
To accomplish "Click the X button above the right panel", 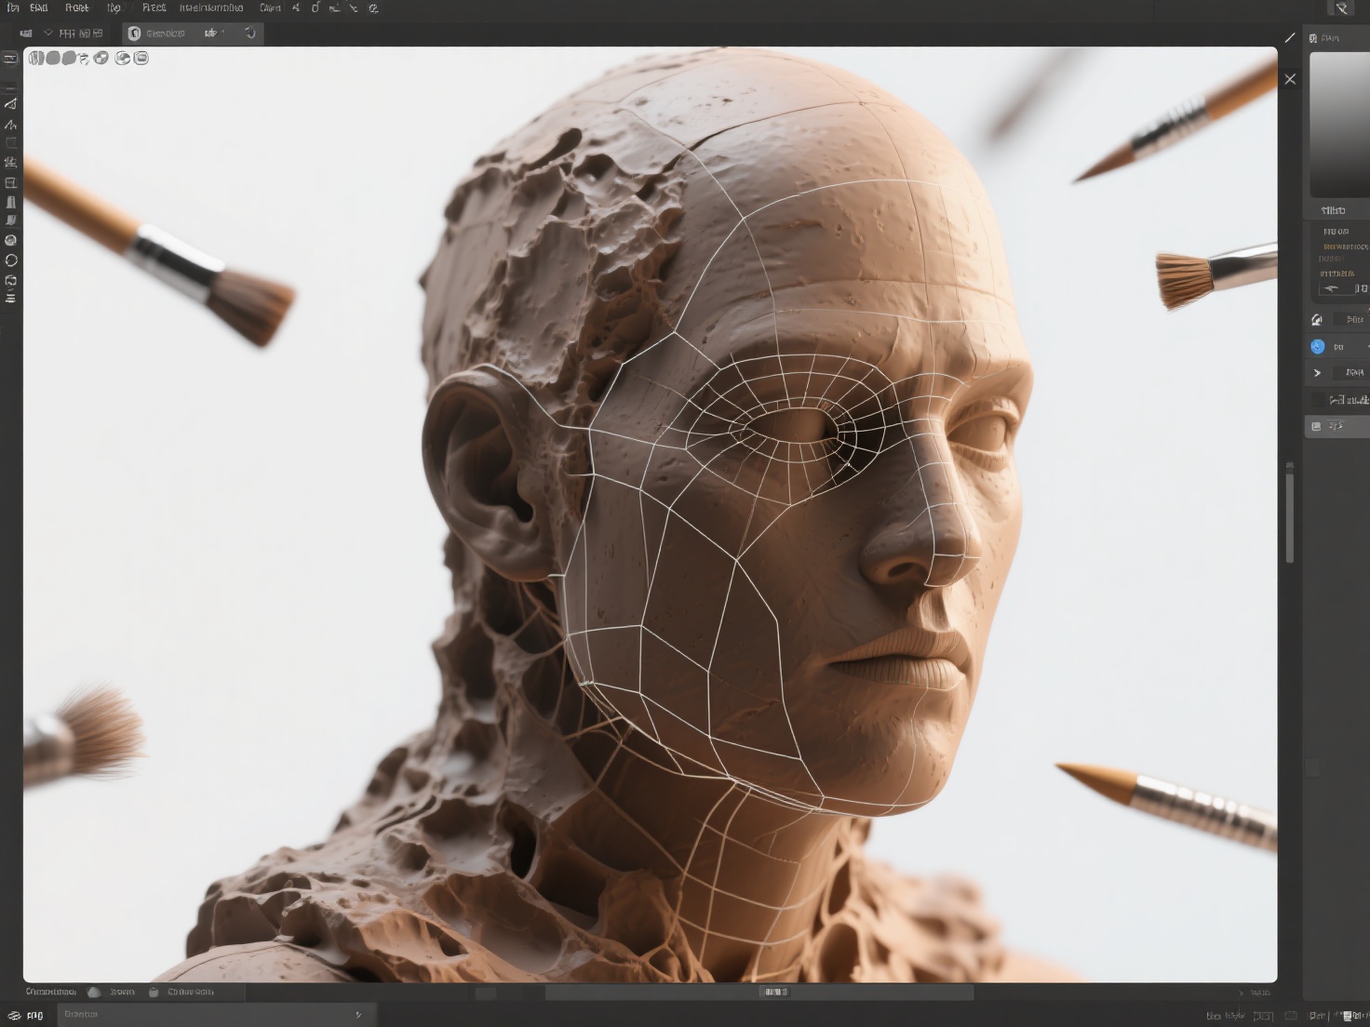I will coord(1290,79).
